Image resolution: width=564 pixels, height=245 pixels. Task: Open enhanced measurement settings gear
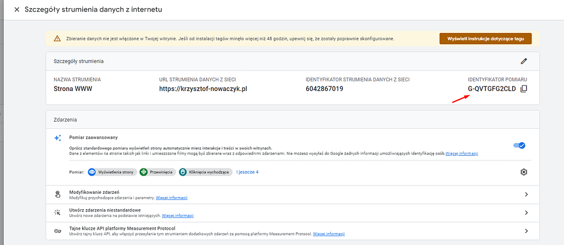tap(524, 172)
